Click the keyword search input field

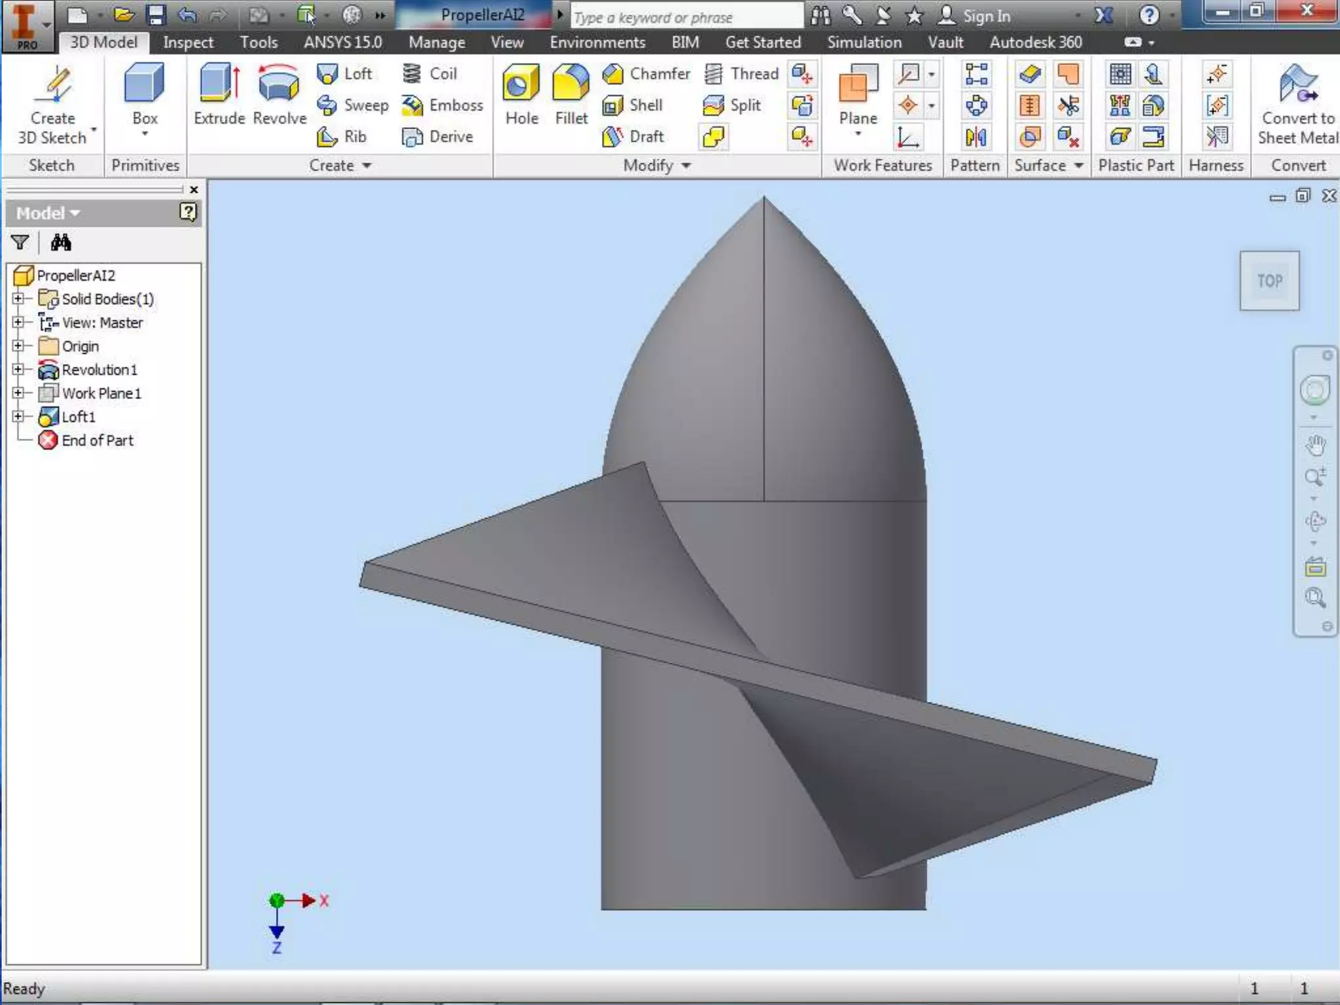pyautogui.click(x=686, y=17)
